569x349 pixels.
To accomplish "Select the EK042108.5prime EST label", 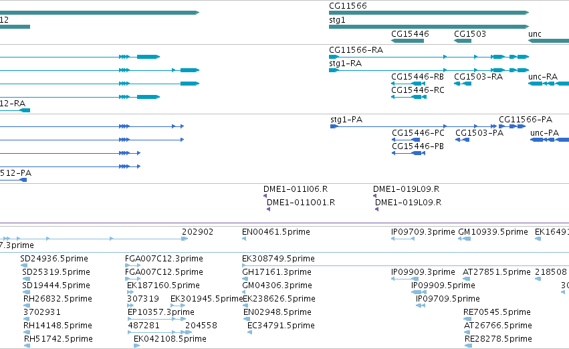I will click(x=170, y=339).
